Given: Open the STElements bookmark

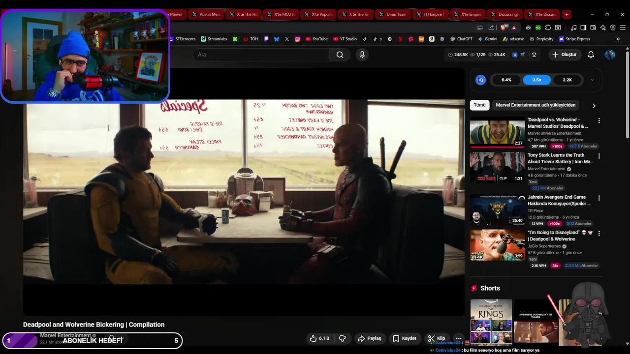Looking at the screenshot, I should [183, 39].
